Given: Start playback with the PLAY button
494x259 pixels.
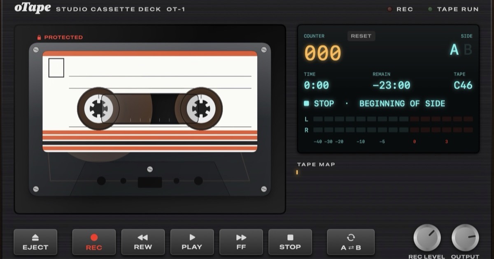Looking at the screenshot, I should pos(192,243).
